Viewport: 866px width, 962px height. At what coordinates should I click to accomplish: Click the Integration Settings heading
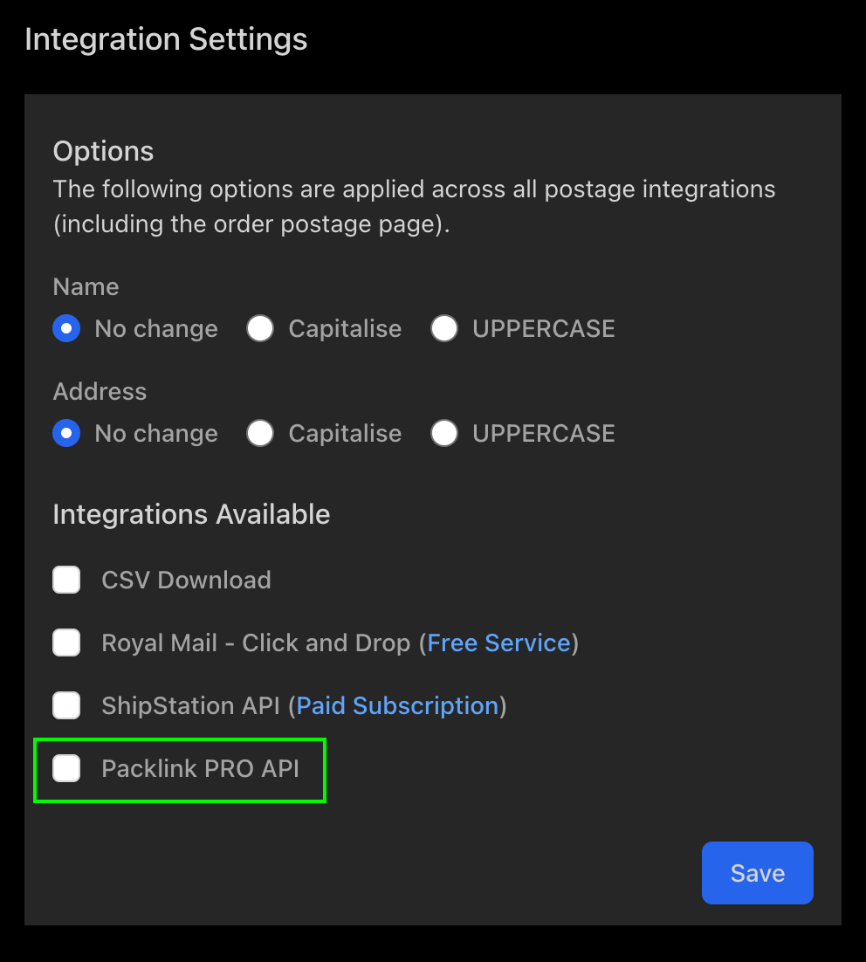(x=166, y=38)
